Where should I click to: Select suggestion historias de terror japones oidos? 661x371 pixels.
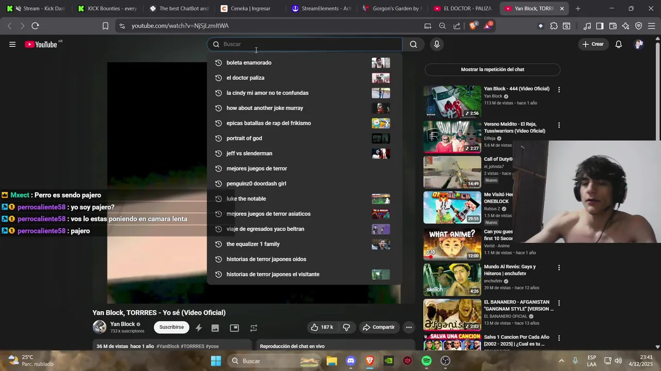click(x=305, y=259)
